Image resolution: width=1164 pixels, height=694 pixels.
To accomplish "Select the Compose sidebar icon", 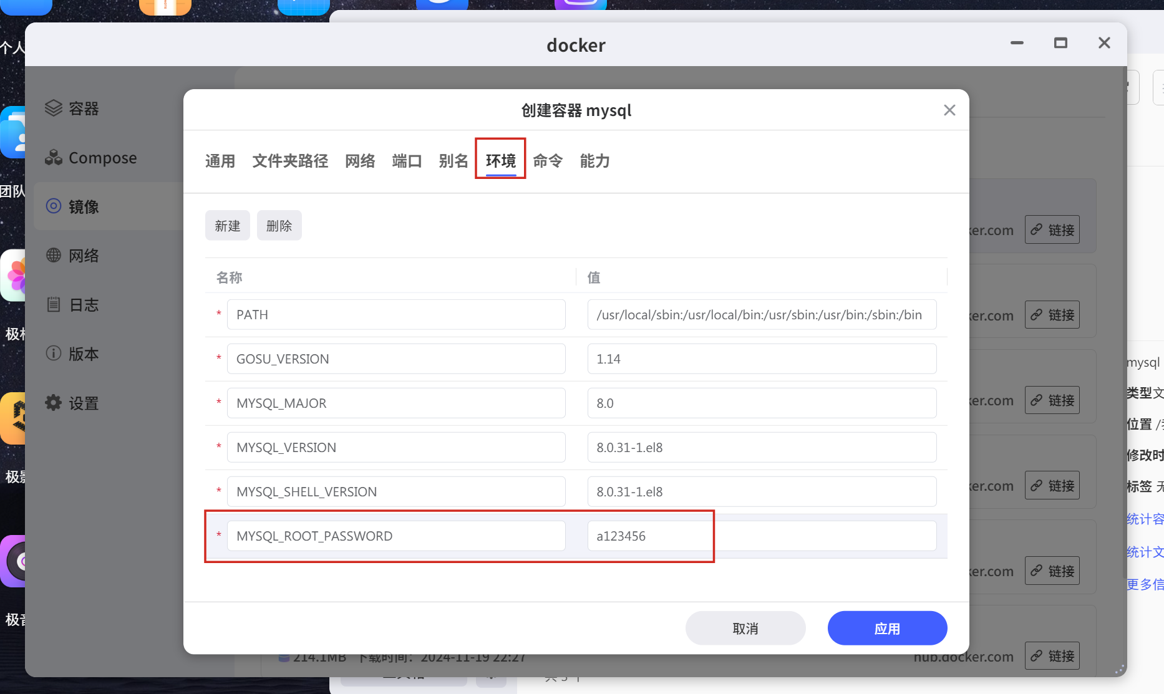I will [54, 158].
